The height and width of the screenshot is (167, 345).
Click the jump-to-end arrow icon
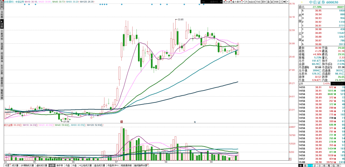pyautogui.click(x=285, y=2)
